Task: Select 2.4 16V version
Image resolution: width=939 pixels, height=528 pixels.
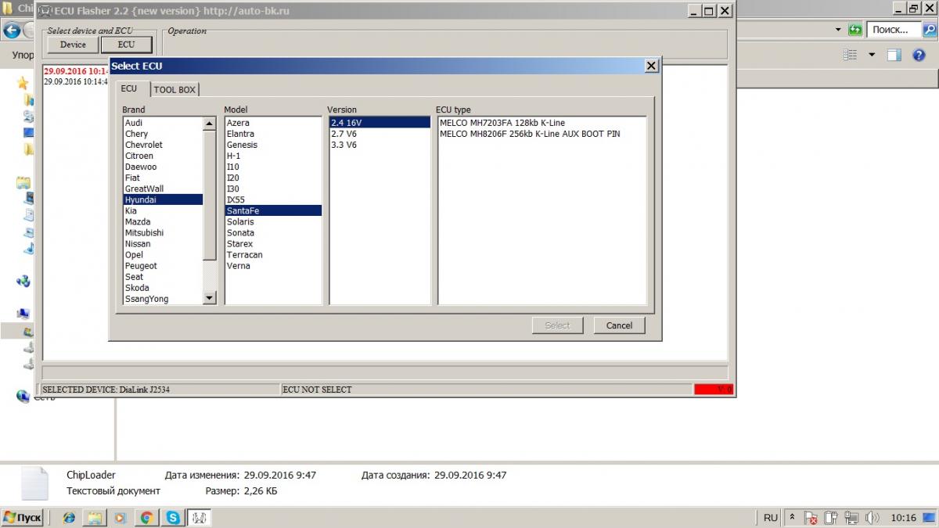Action: [x=380, y=123]
